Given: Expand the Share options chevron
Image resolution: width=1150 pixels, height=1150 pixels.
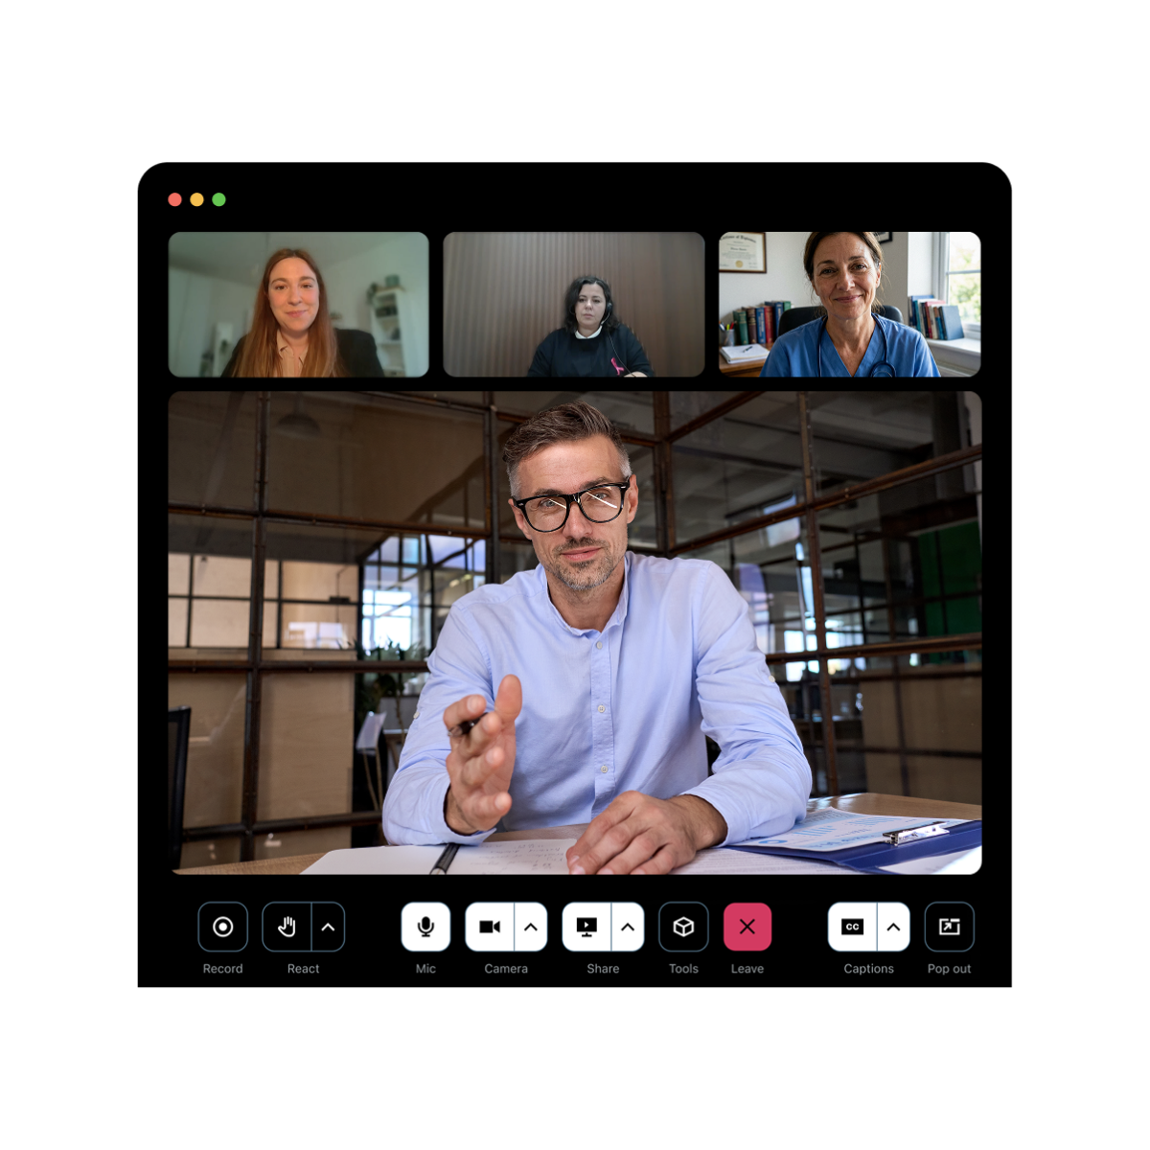Looking at the screenshot, I should pyautogui.click(x=628, y=927).
